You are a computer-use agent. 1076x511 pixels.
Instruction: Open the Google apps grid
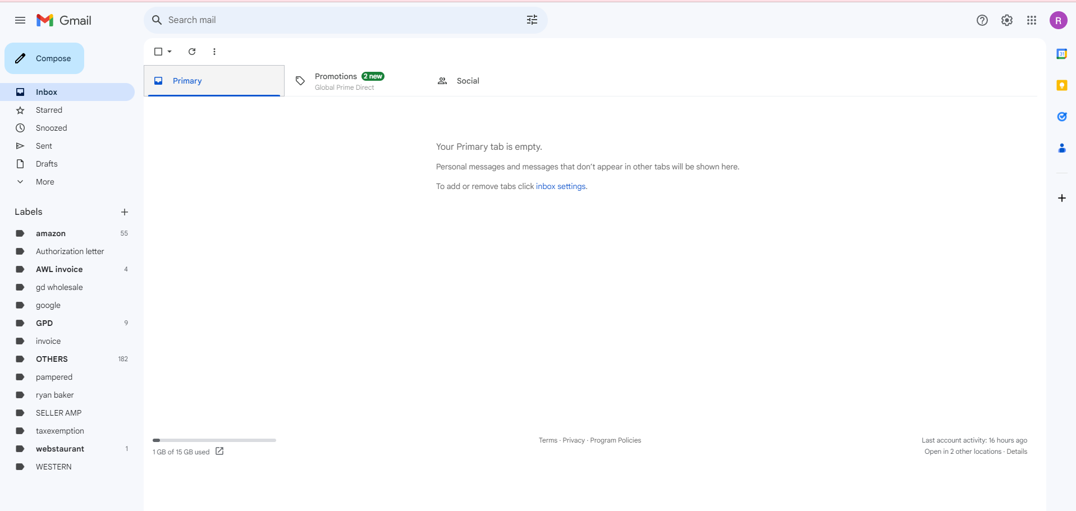coord(1032,20)
